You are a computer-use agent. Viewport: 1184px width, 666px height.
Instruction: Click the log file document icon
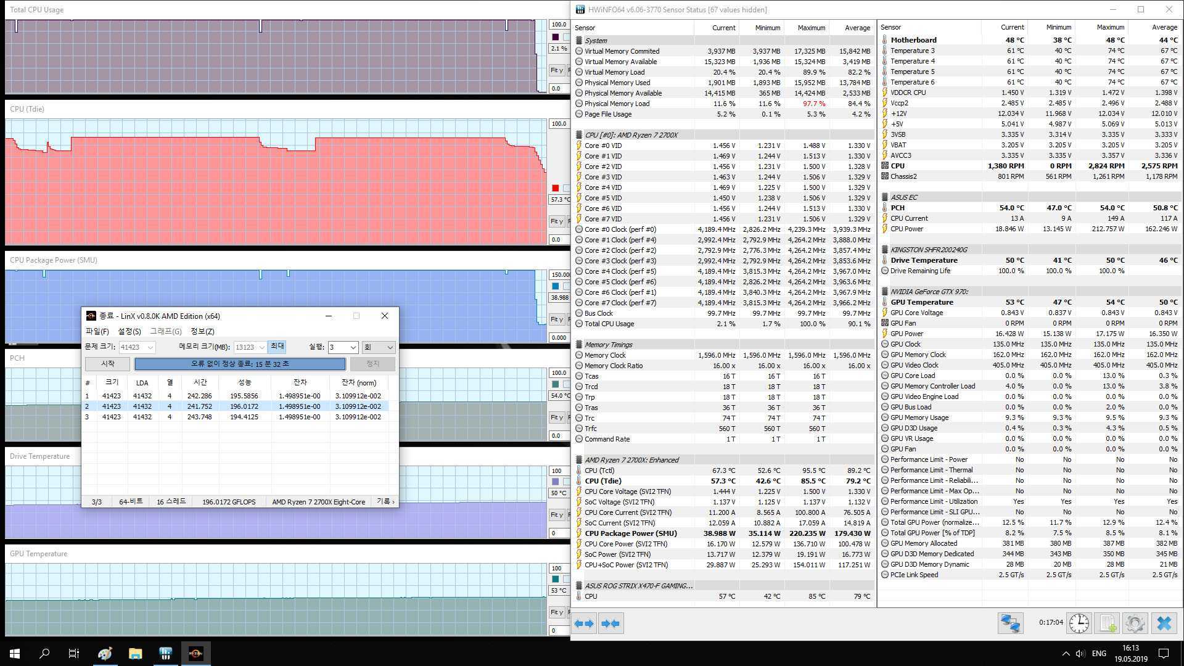point(1108,623)
